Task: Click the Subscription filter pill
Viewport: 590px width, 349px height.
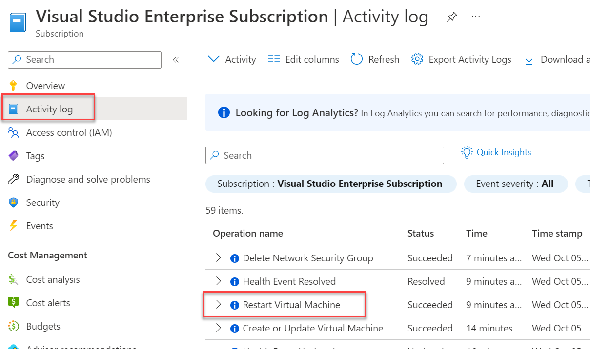Action: 331,184
